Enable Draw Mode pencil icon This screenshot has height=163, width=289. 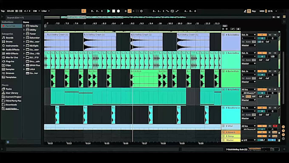click(x=245, y=11)
